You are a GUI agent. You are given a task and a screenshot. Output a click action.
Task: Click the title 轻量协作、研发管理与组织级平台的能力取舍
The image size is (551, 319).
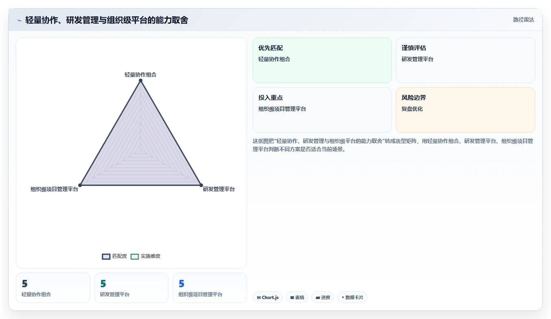(x=107, y=20)
